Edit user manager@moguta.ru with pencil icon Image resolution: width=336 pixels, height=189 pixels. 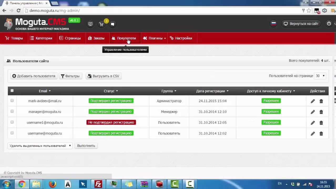pyautogui.click(x=313, y=112)
